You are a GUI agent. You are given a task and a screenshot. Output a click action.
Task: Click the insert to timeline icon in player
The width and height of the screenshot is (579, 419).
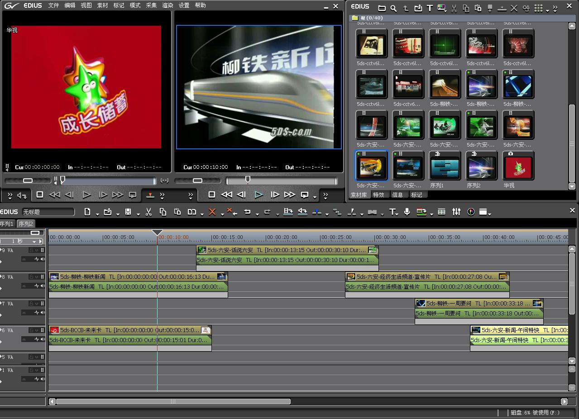point(150,195)
